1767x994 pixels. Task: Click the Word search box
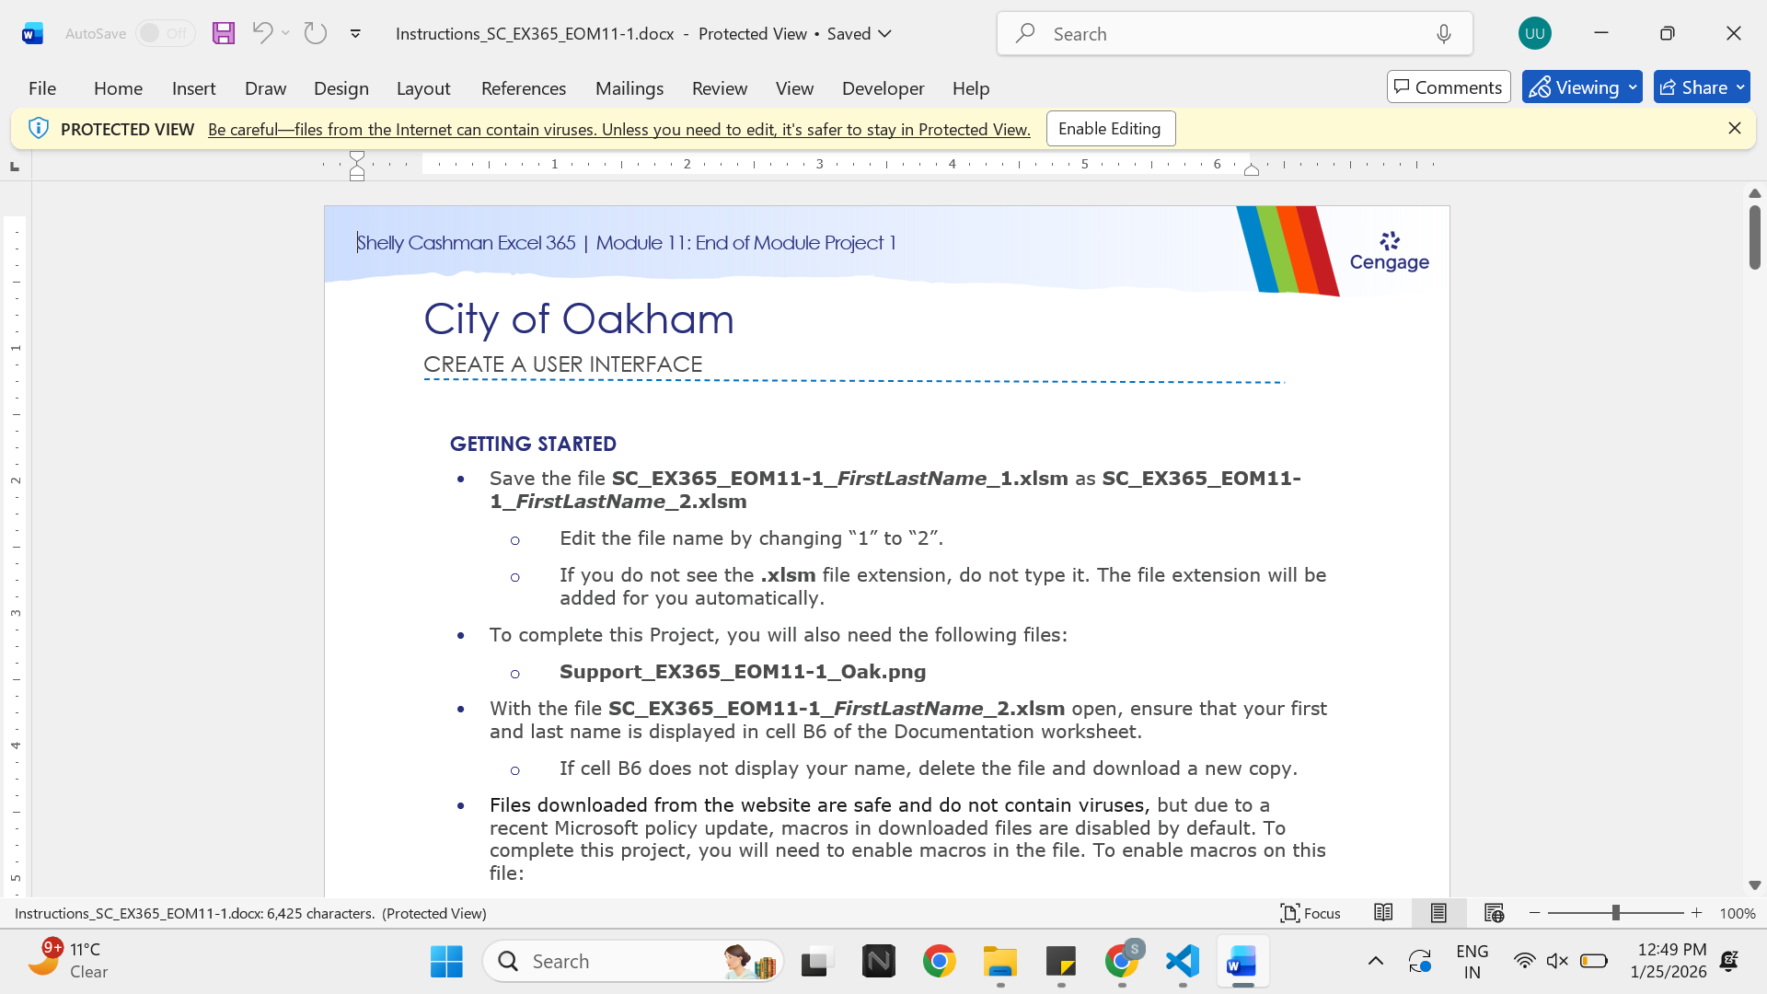pos(1235,34)
